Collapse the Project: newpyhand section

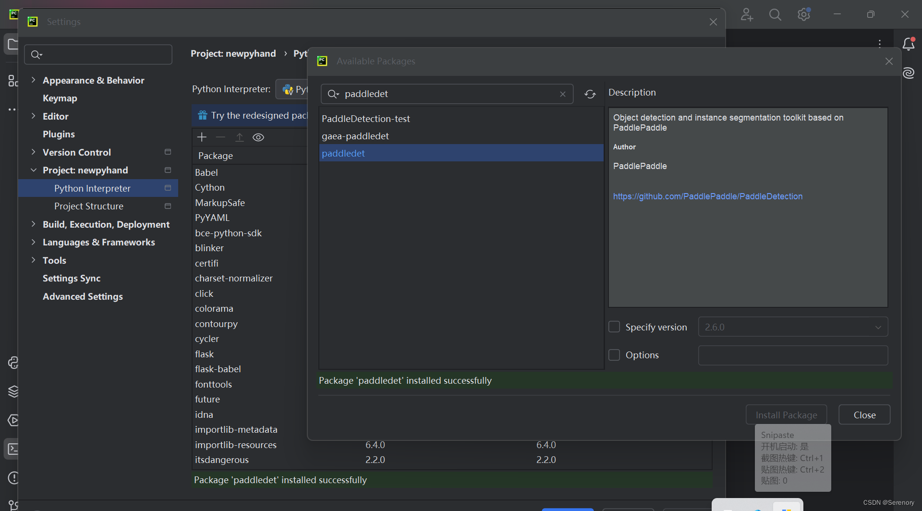(x=33, y=170)
